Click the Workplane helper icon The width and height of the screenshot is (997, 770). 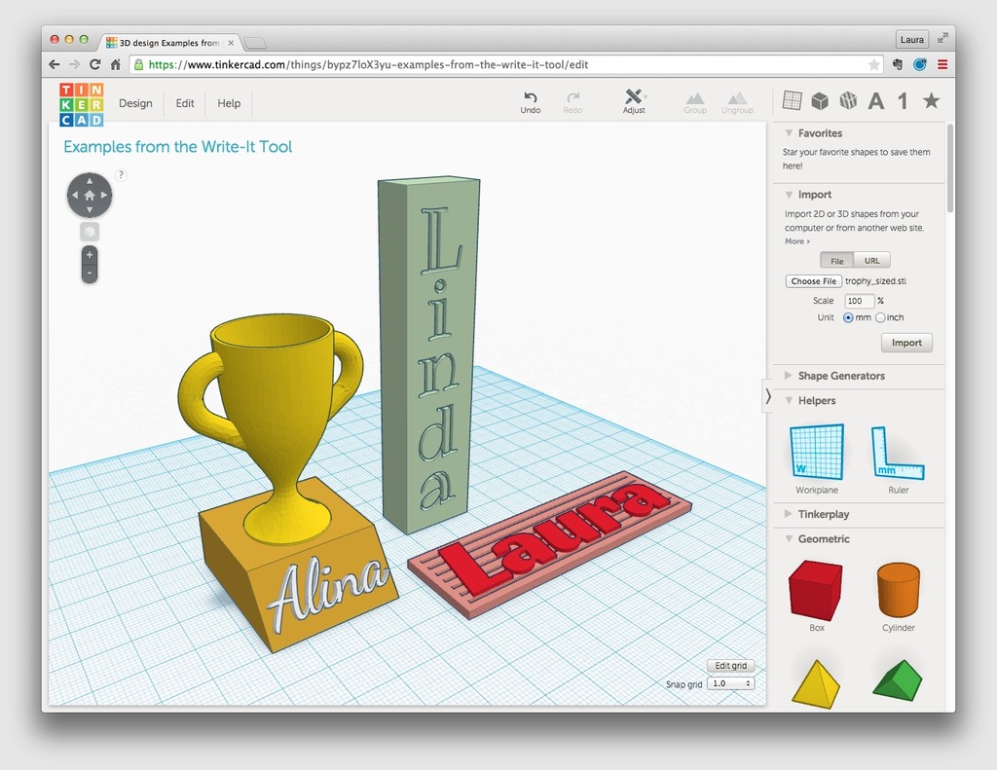pyautogui.click(x=816, y=453)
